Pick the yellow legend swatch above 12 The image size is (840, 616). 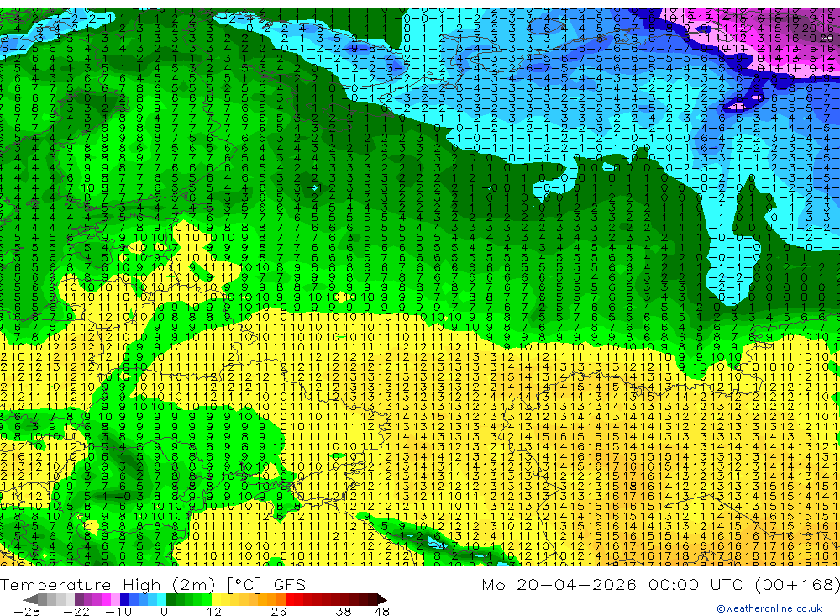pyautogui.click(x=217, y=599)
